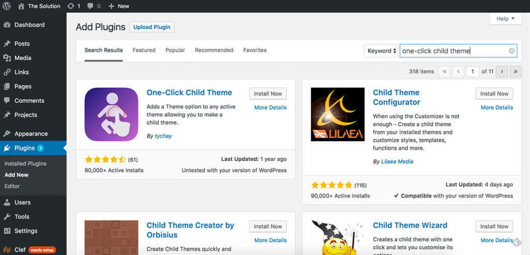Viewport: 530px width, 255px height.
Task: Open the WordPress logo menu
Action: [7, 6]
